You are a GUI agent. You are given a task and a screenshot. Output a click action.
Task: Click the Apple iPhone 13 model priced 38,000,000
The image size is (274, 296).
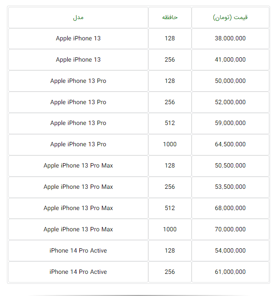point(78,38)
